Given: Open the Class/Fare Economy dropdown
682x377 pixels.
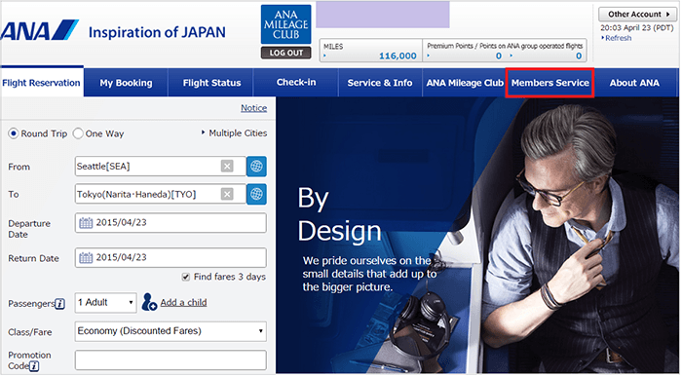Looking at the screenshot, I should click(170, 331).
